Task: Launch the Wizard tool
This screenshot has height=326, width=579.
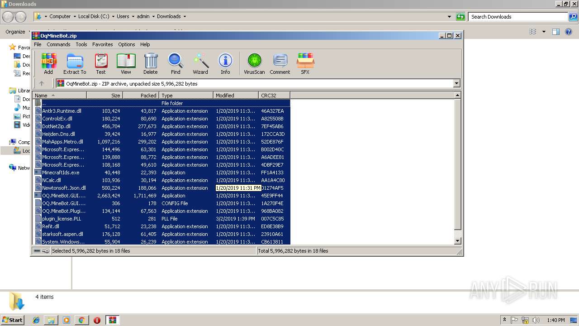Action: point(200,63)
